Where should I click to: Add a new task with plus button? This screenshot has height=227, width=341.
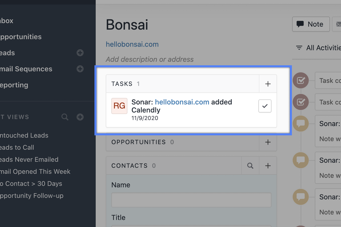pyautogui.click(x=268, y=84)
